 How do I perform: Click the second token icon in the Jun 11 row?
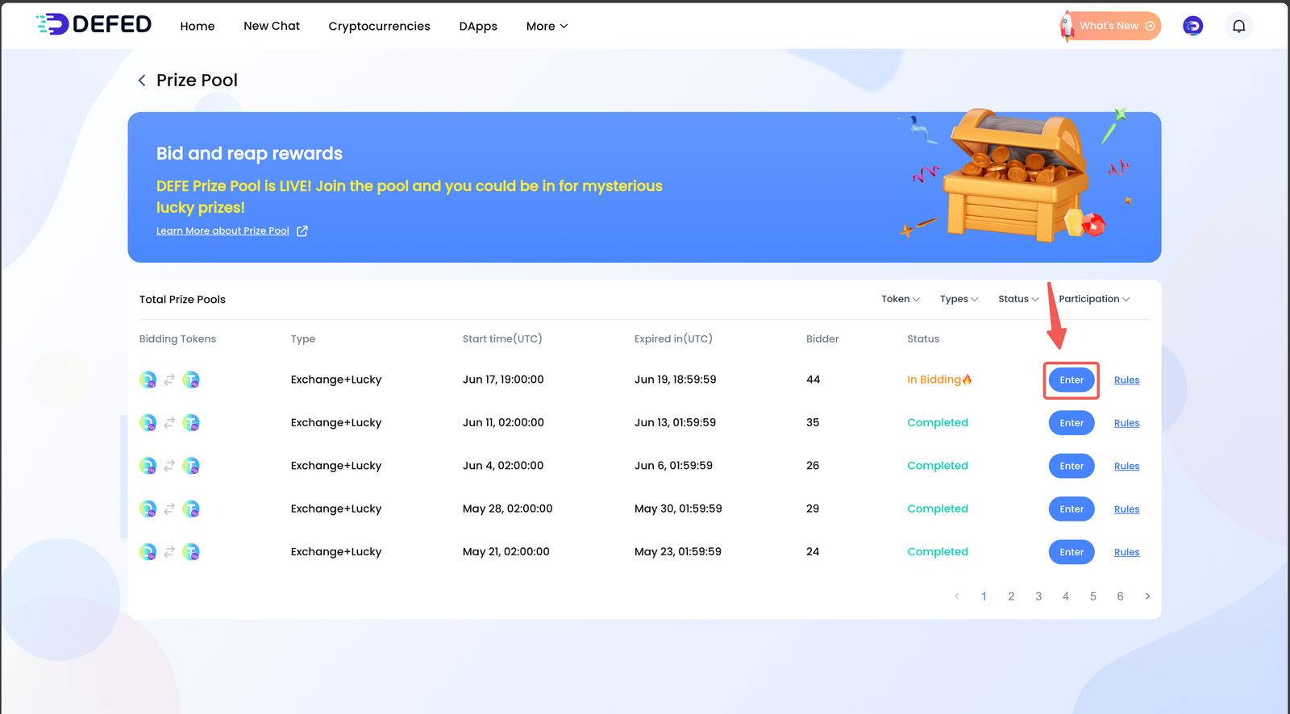191,422
